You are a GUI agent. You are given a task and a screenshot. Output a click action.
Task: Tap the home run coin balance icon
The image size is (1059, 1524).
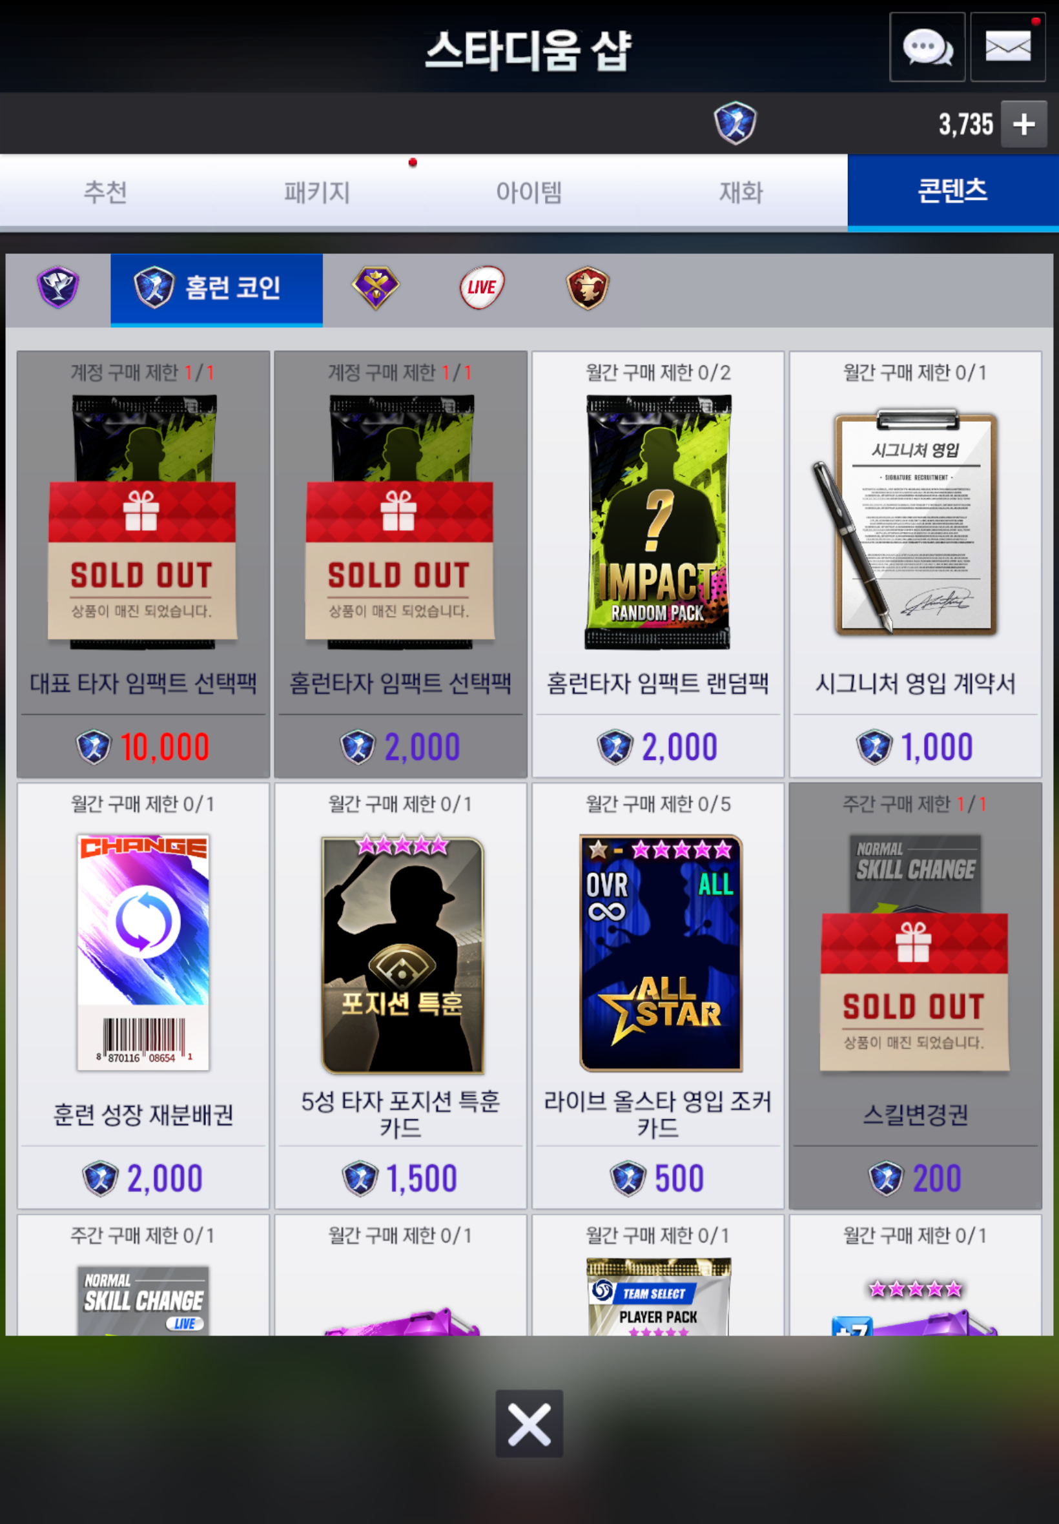(x=735, y=123)
